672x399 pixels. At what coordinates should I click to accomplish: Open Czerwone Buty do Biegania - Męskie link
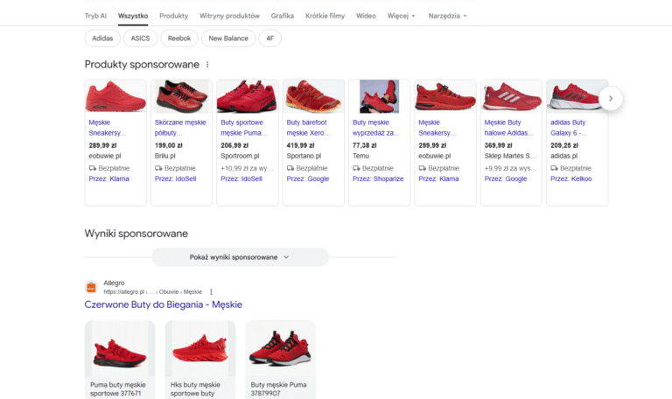coord(164,304)
